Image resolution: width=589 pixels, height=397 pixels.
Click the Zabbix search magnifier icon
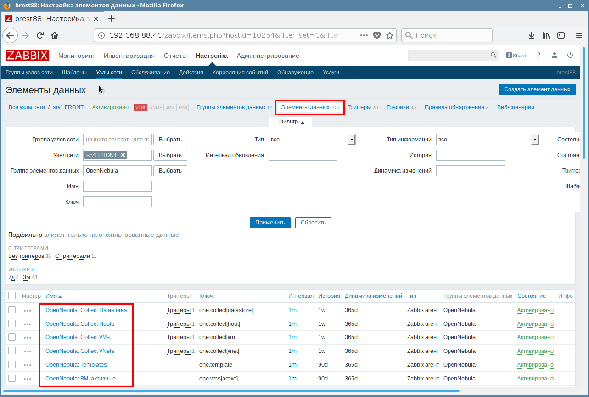(494, 56)
